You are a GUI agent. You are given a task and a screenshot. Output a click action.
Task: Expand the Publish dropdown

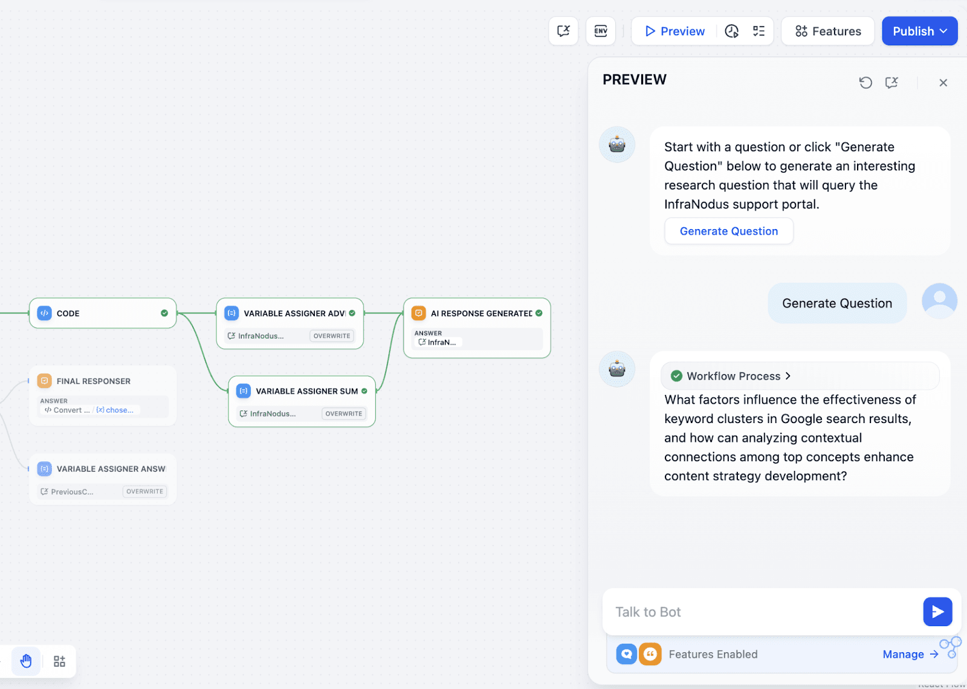(919, 31)
